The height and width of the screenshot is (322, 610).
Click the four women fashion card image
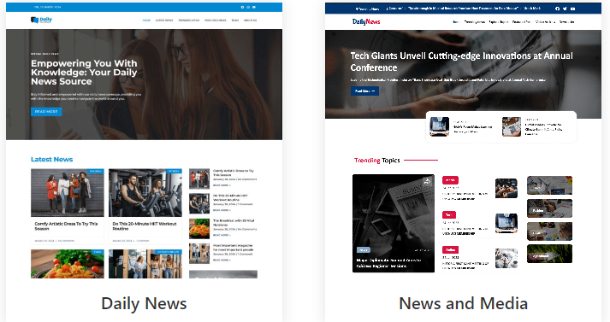(x=68, y=193)
